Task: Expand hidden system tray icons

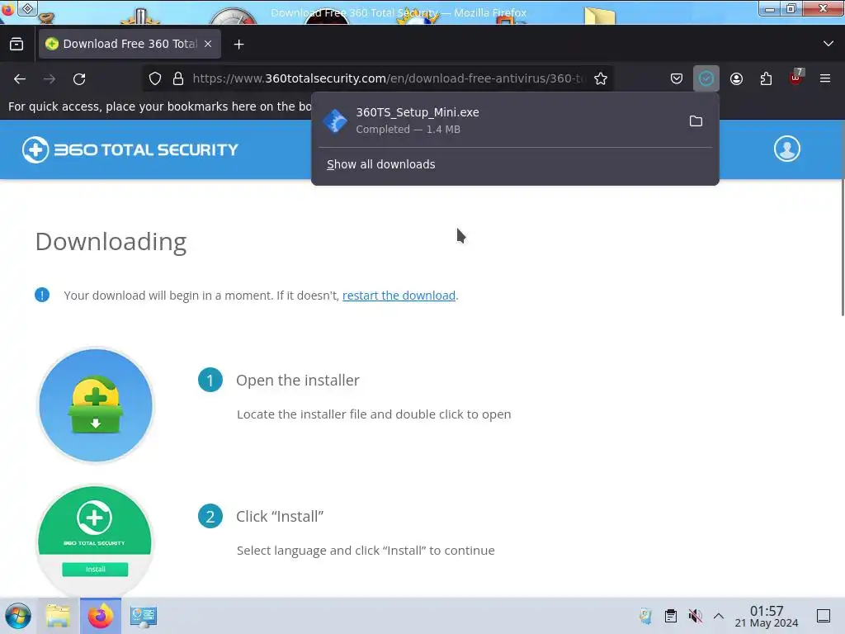Action: click(719, 616)
